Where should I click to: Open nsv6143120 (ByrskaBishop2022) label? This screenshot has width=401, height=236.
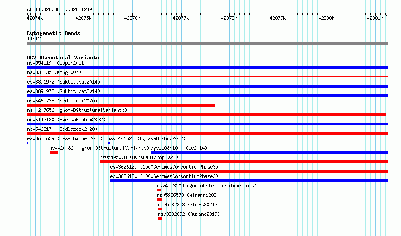(x=66, y=120)
